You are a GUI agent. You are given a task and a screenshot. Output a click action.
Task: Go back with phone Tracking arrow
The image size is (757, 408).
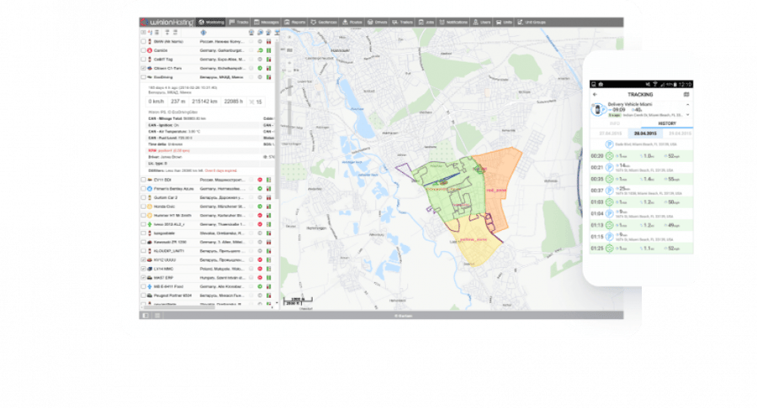(x=595, y=94)
